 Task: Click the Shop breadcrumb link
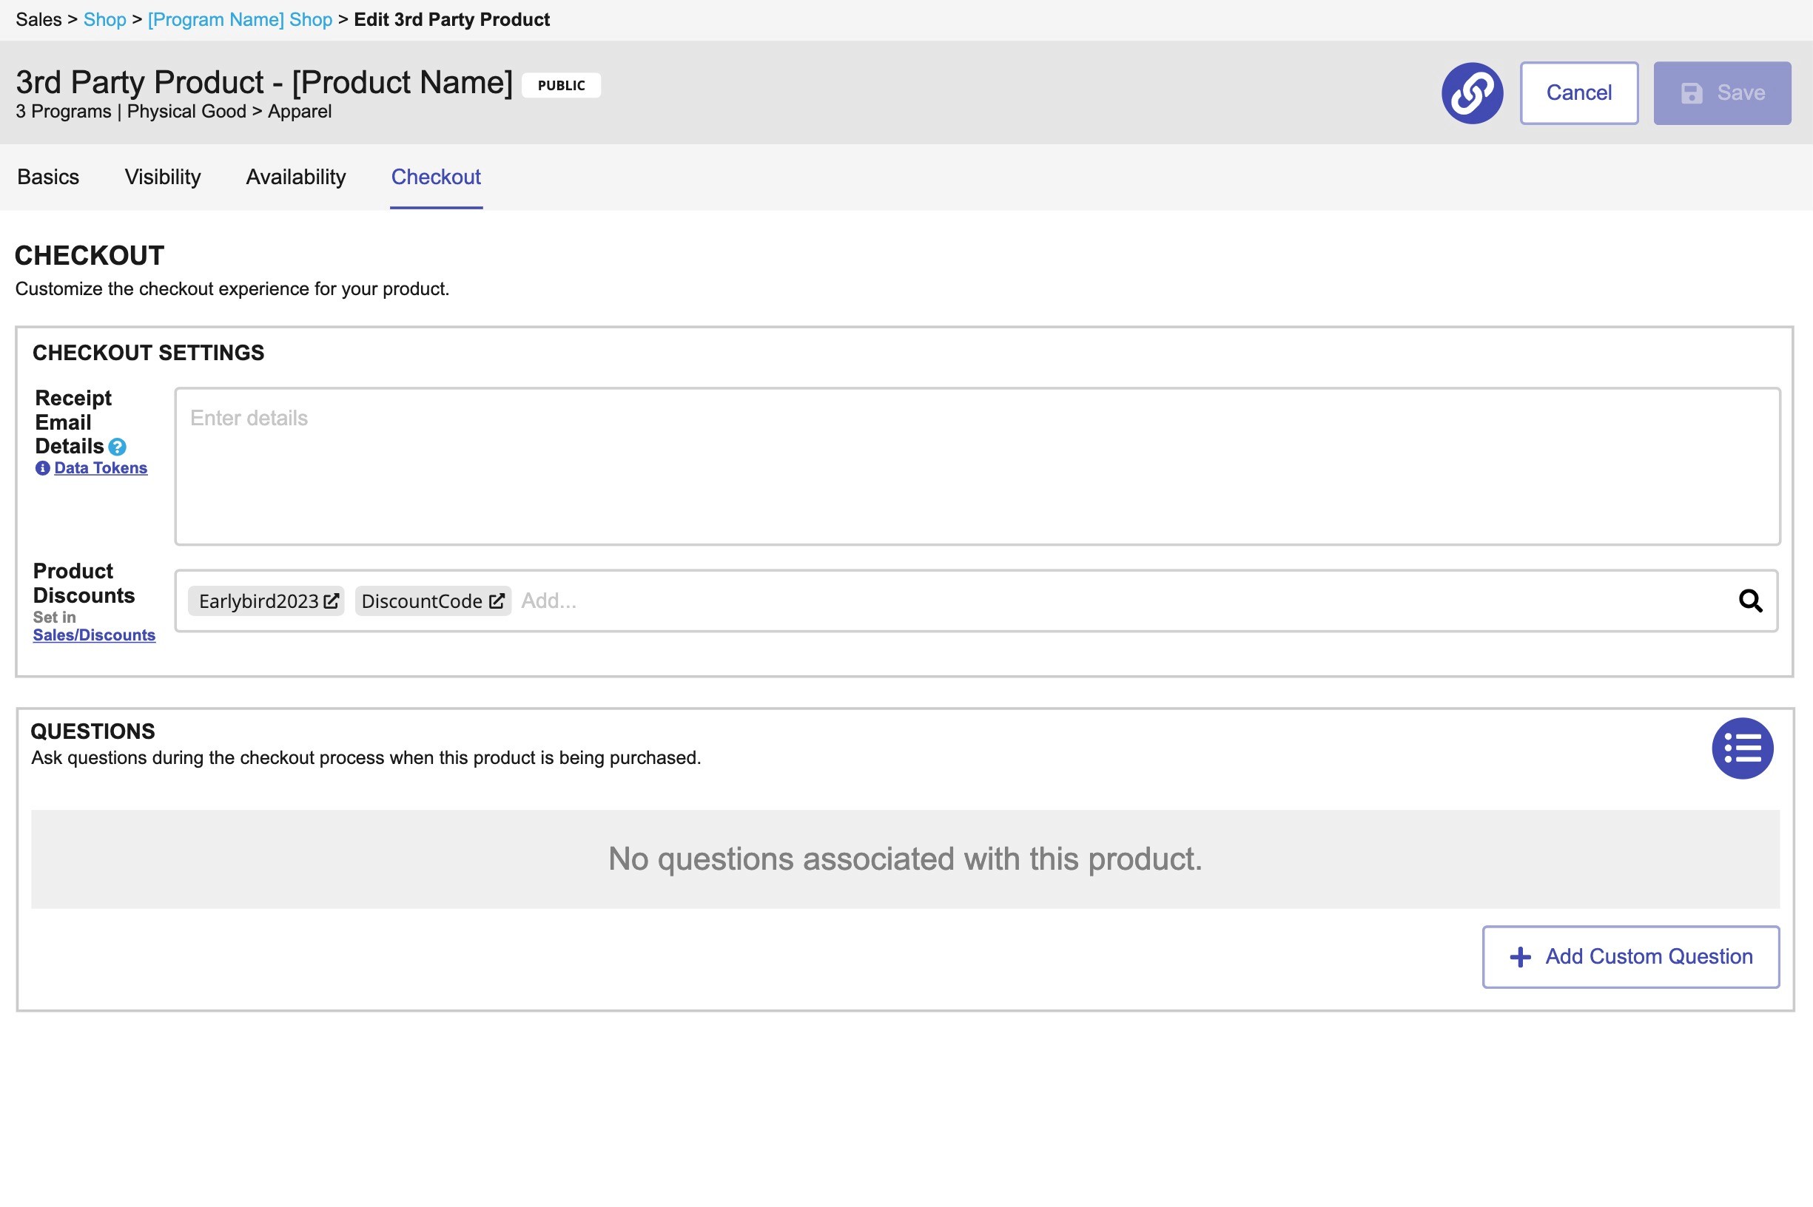pos(105,20)
